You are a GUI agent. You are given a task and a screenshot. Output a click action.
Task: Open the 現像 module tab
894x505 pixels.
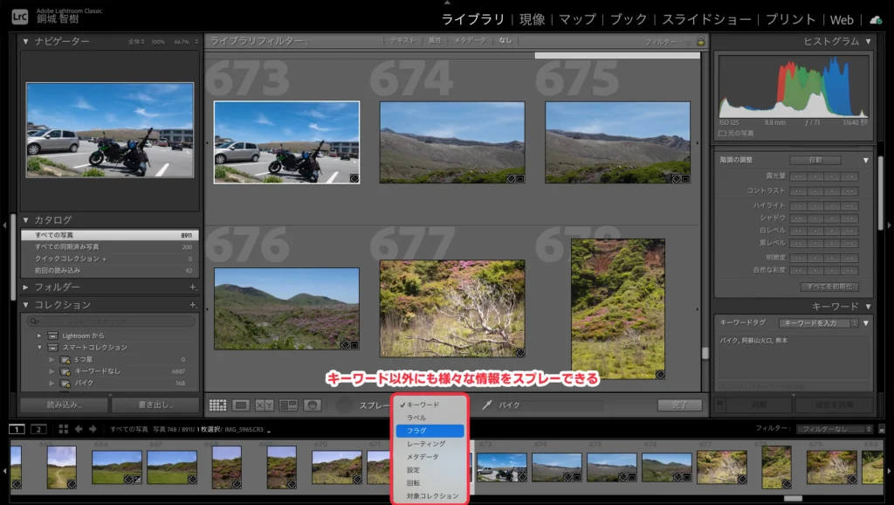click(x=532, y=19)
